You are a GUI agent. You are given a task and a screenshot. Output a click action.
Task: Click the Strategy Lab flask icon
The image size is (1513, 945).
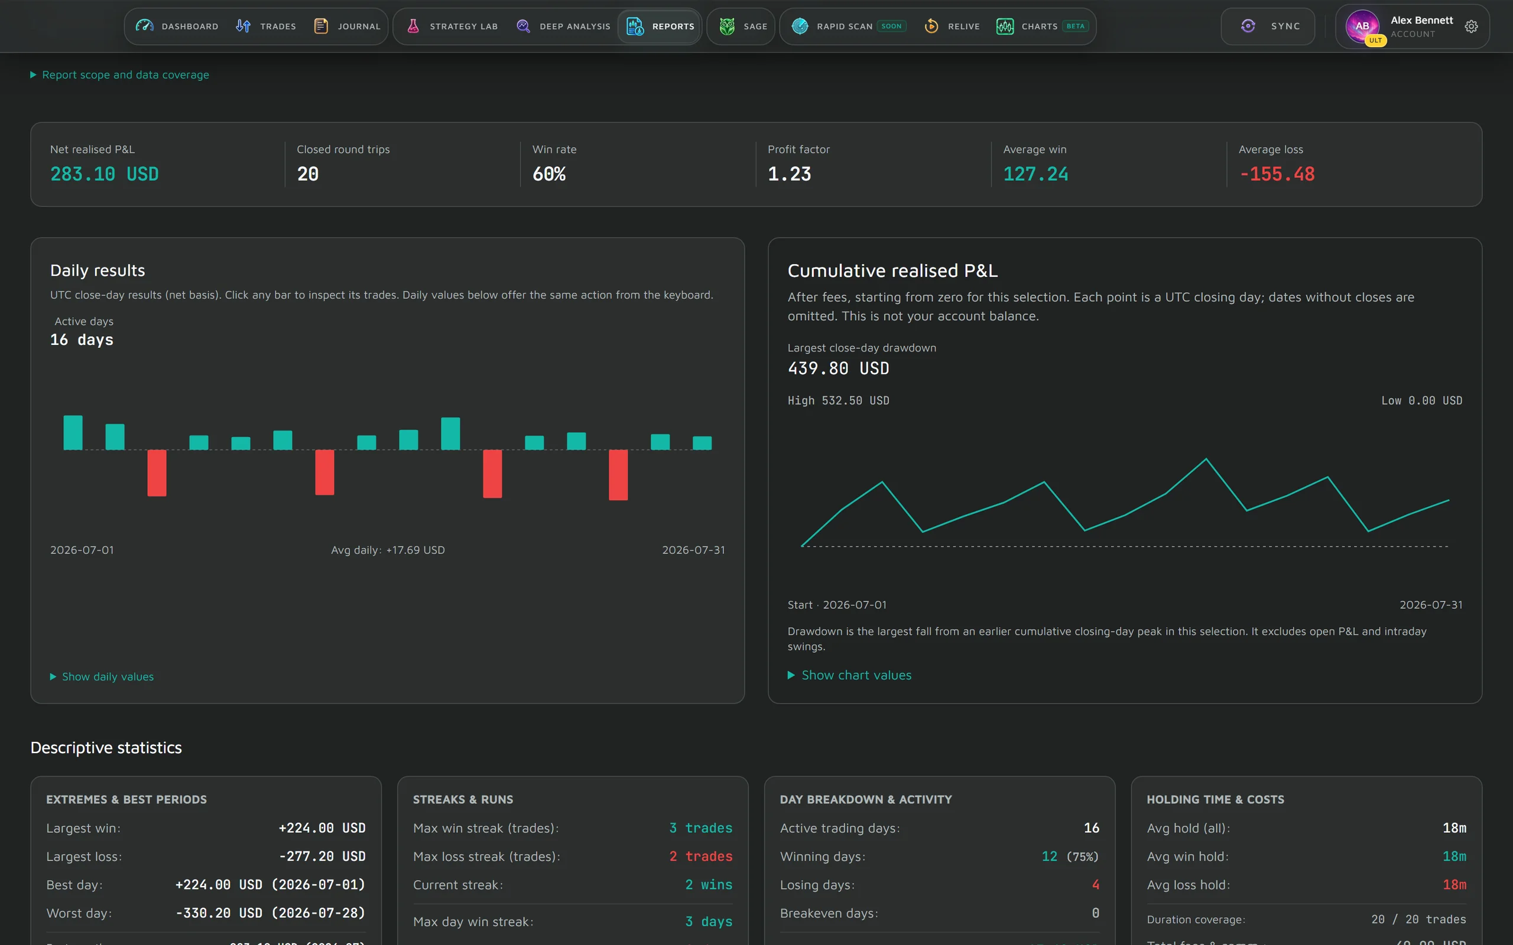coord(413,26)
